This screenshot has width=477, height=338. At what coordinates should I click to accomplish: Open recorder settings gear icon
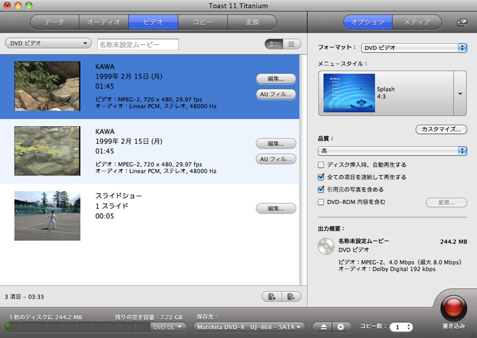pyautogui.click(x=341, y=327)
